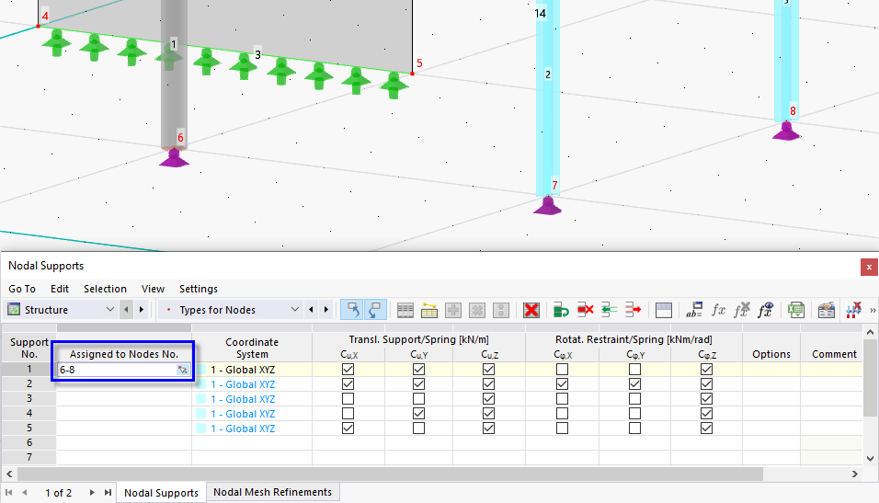Export table to Excel icon
This screenshot has width=879, height=503.
click(795, 310)
